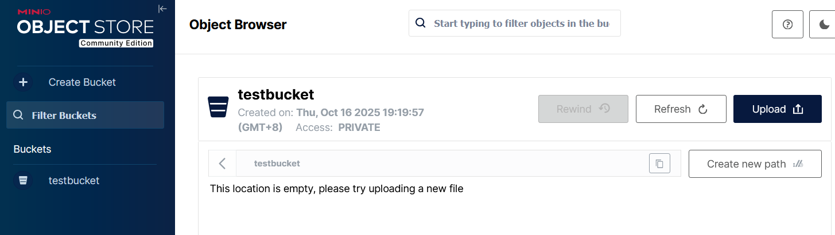Viewport: 835px width, 235px height.
Task: Go back using the left chevron
Action: tap(223, 164)
